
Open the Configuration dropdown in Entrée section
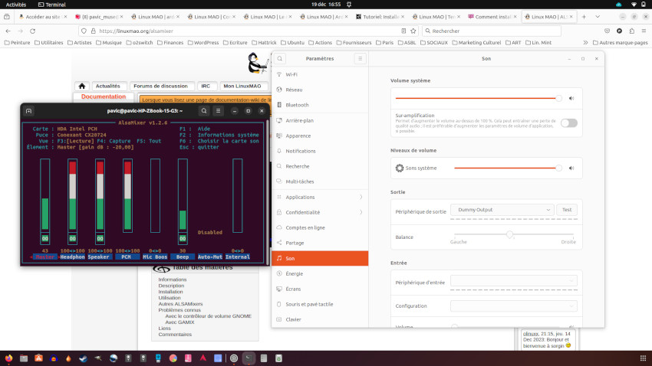point(513,306)
